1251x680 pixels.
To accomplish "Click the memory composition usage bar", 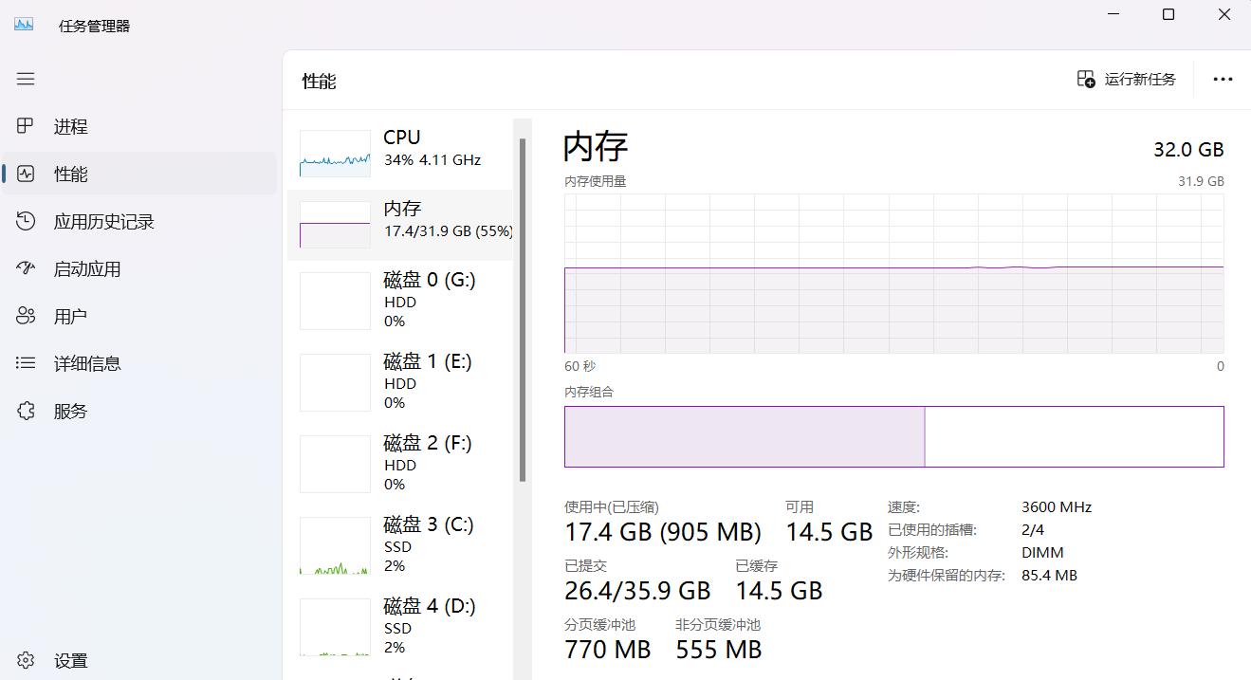I will [x=745, y=436].
